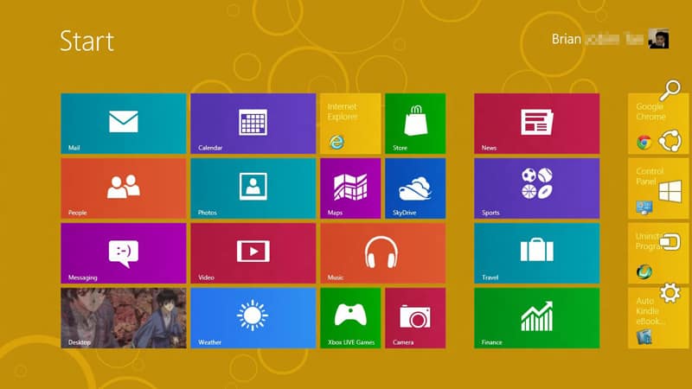Play media via the Video tile
Image resolution: width=692 pixels, height=389 pixels.
pos(253,253)
